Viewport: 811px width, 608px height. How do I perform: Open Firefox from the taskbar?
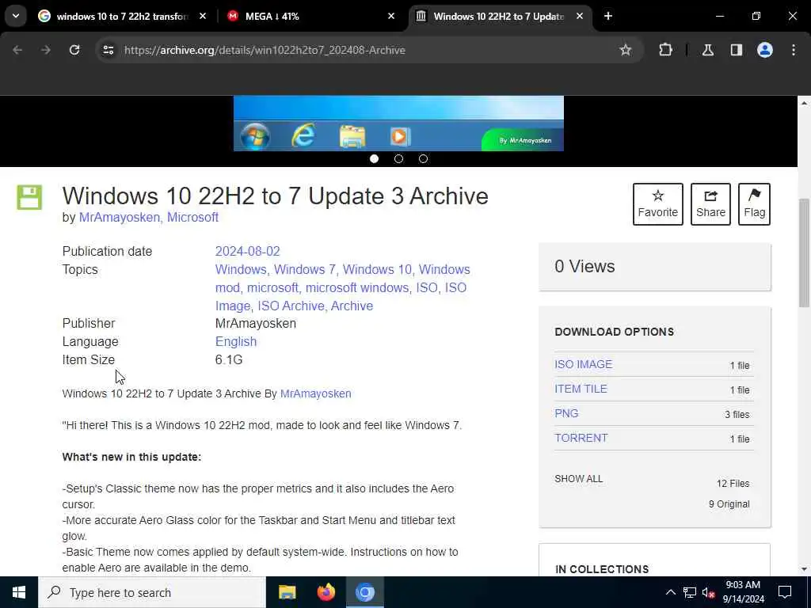tap(326, 592)
